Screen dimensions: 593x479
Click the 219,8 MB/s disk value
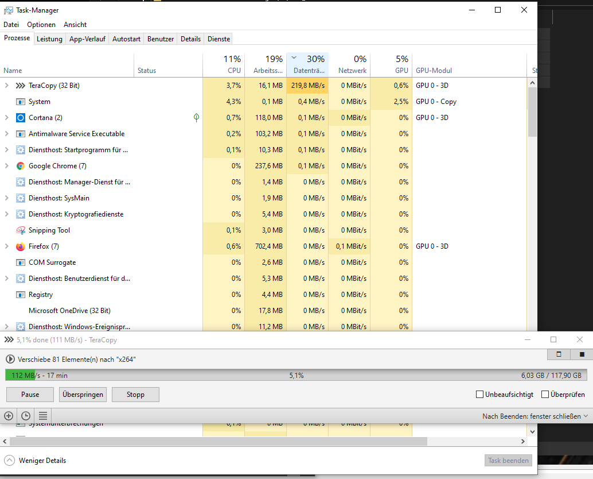pyautogui.click(x=308, y=86)
